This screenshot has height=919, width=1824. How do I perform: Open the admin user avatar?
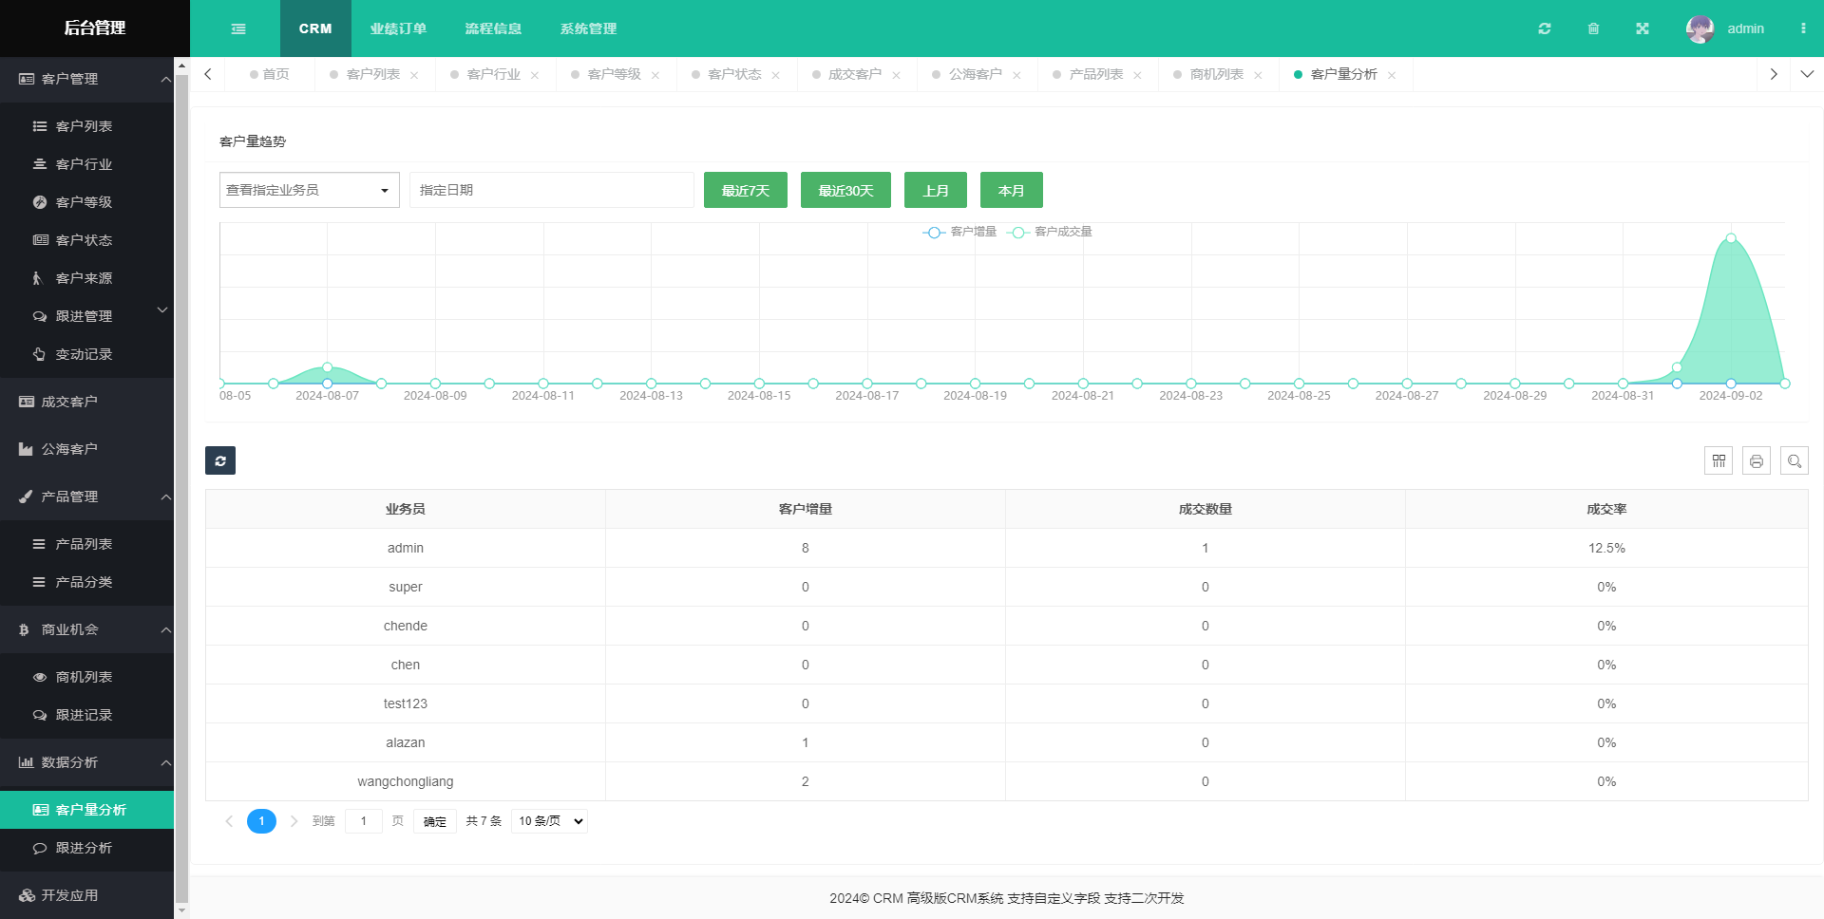point(1700,28)
